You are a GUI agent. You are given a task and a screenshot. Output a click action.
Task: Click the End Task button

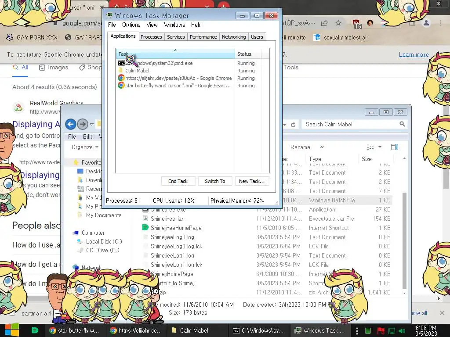178,181
